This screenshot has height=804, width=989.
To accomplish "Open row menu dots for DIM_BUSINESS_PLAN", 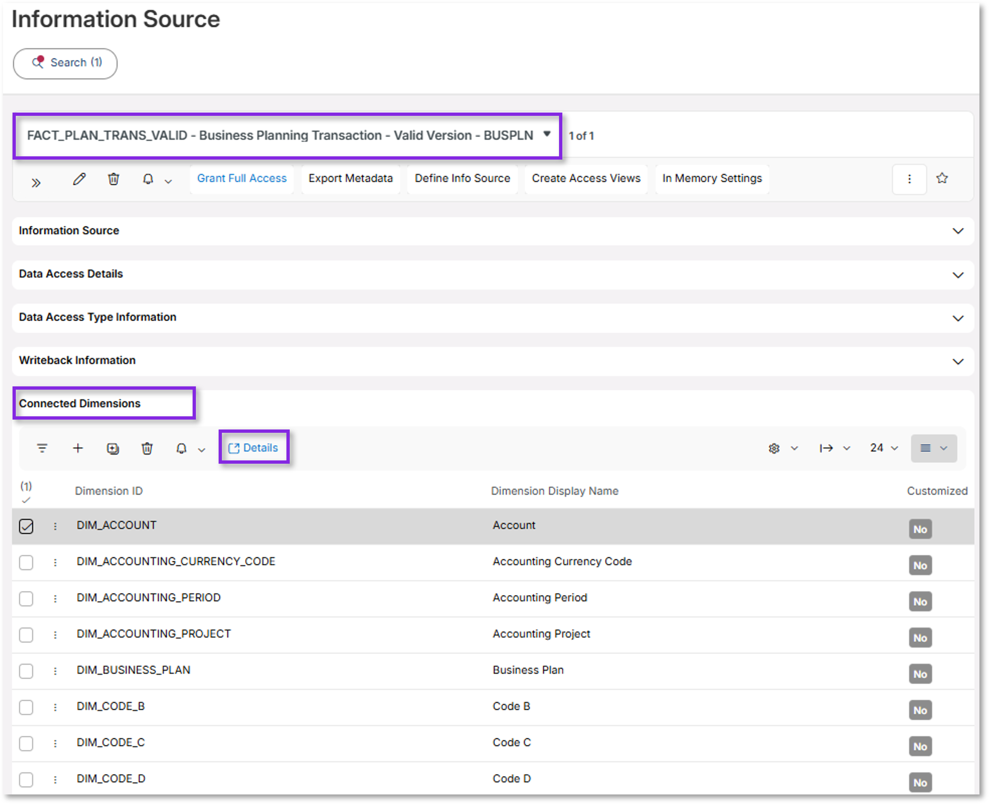I will [55, 671].
